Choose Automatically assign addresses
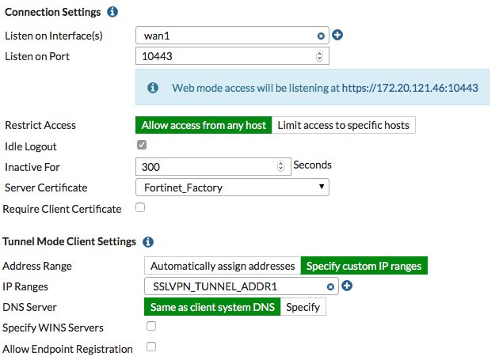 point(223,266)
